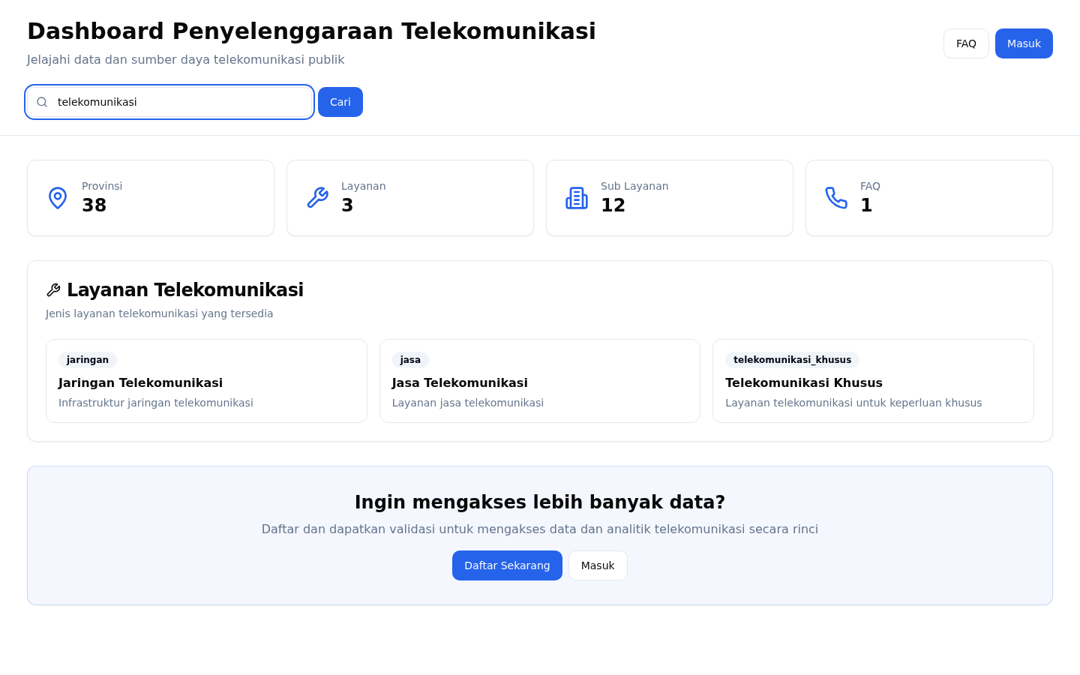Open the Jaringan Telekomunikasi service card
The width and height of the screenshot is (1080, 675).
click(206, 381)
